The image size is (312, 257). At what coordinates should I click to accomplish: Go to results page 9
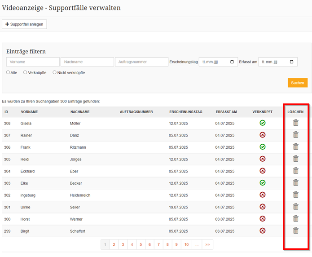(176, 244)
